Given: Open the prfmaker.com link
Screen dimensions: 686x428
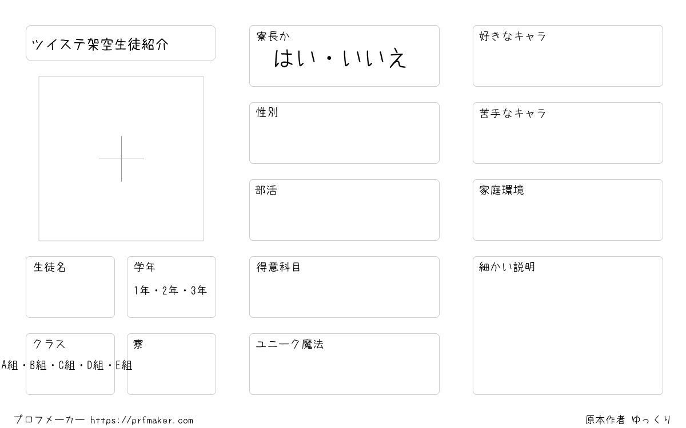Looking at the screenshot, I should [x=142, y=421].
